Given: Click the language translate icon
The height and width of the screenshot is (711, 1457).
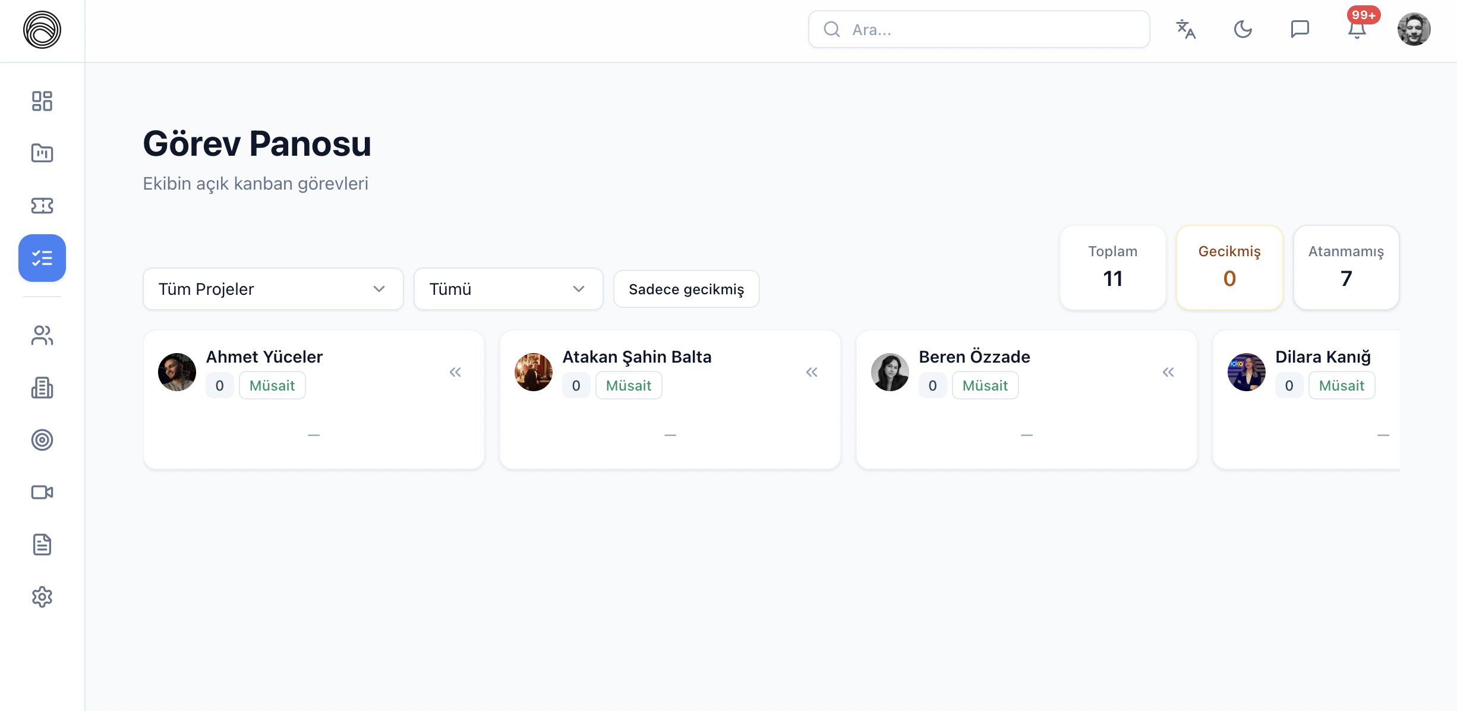Looking at the screenshot, I should [x=1186, y=29].
